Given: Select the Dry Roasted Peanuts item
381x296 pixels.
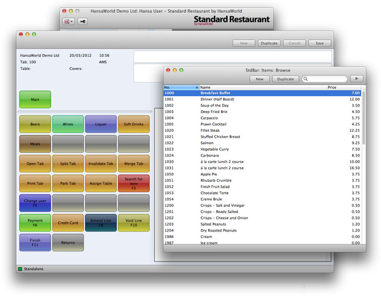Looking at the screenshot, I should coord(263,230).
